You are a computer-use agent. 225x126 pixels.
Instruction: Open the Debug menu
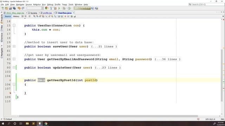point(50,5)
